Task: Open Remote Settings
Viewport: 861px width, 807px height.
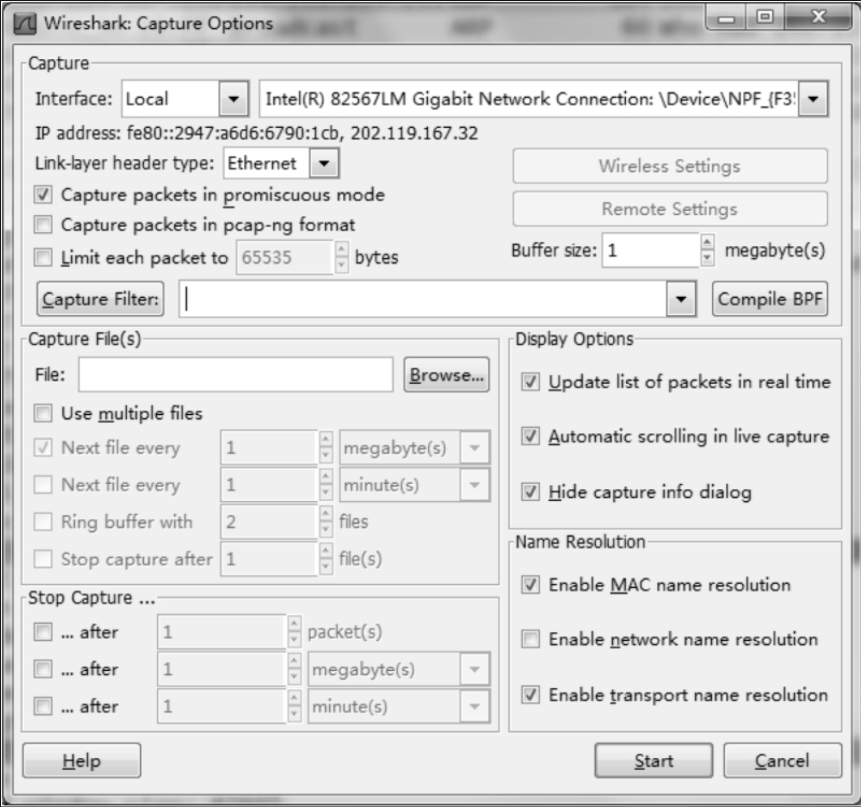Action: [670, 209]
